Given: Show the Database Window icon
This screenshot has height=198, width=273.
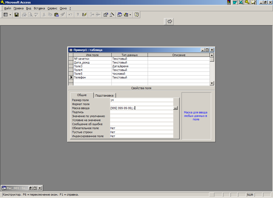Looking at the screenshot, I should point(120,15).
